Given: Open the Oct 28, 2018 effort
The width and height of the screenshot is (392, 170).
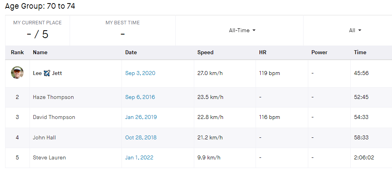Looking at the screenshot, I should (x=141, y=137).
